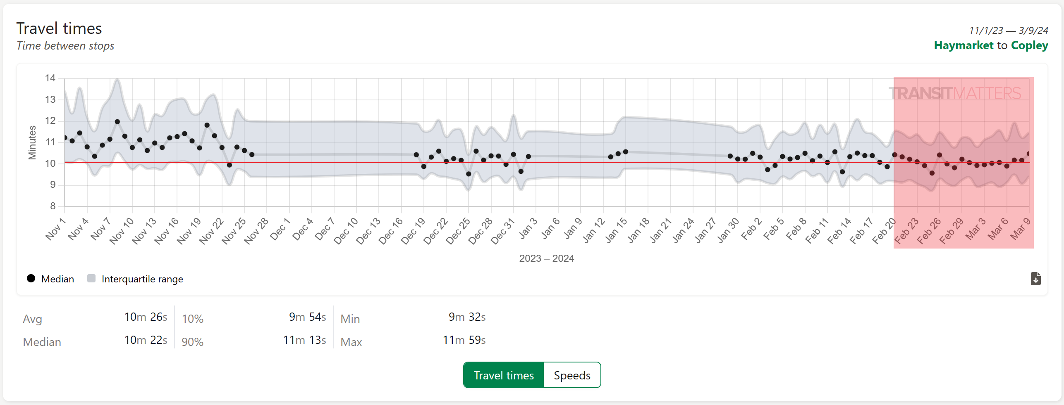The width and height of the screenshot is (1064, 405).
Task: Select the Travel times tab
Action: (503, 375)
